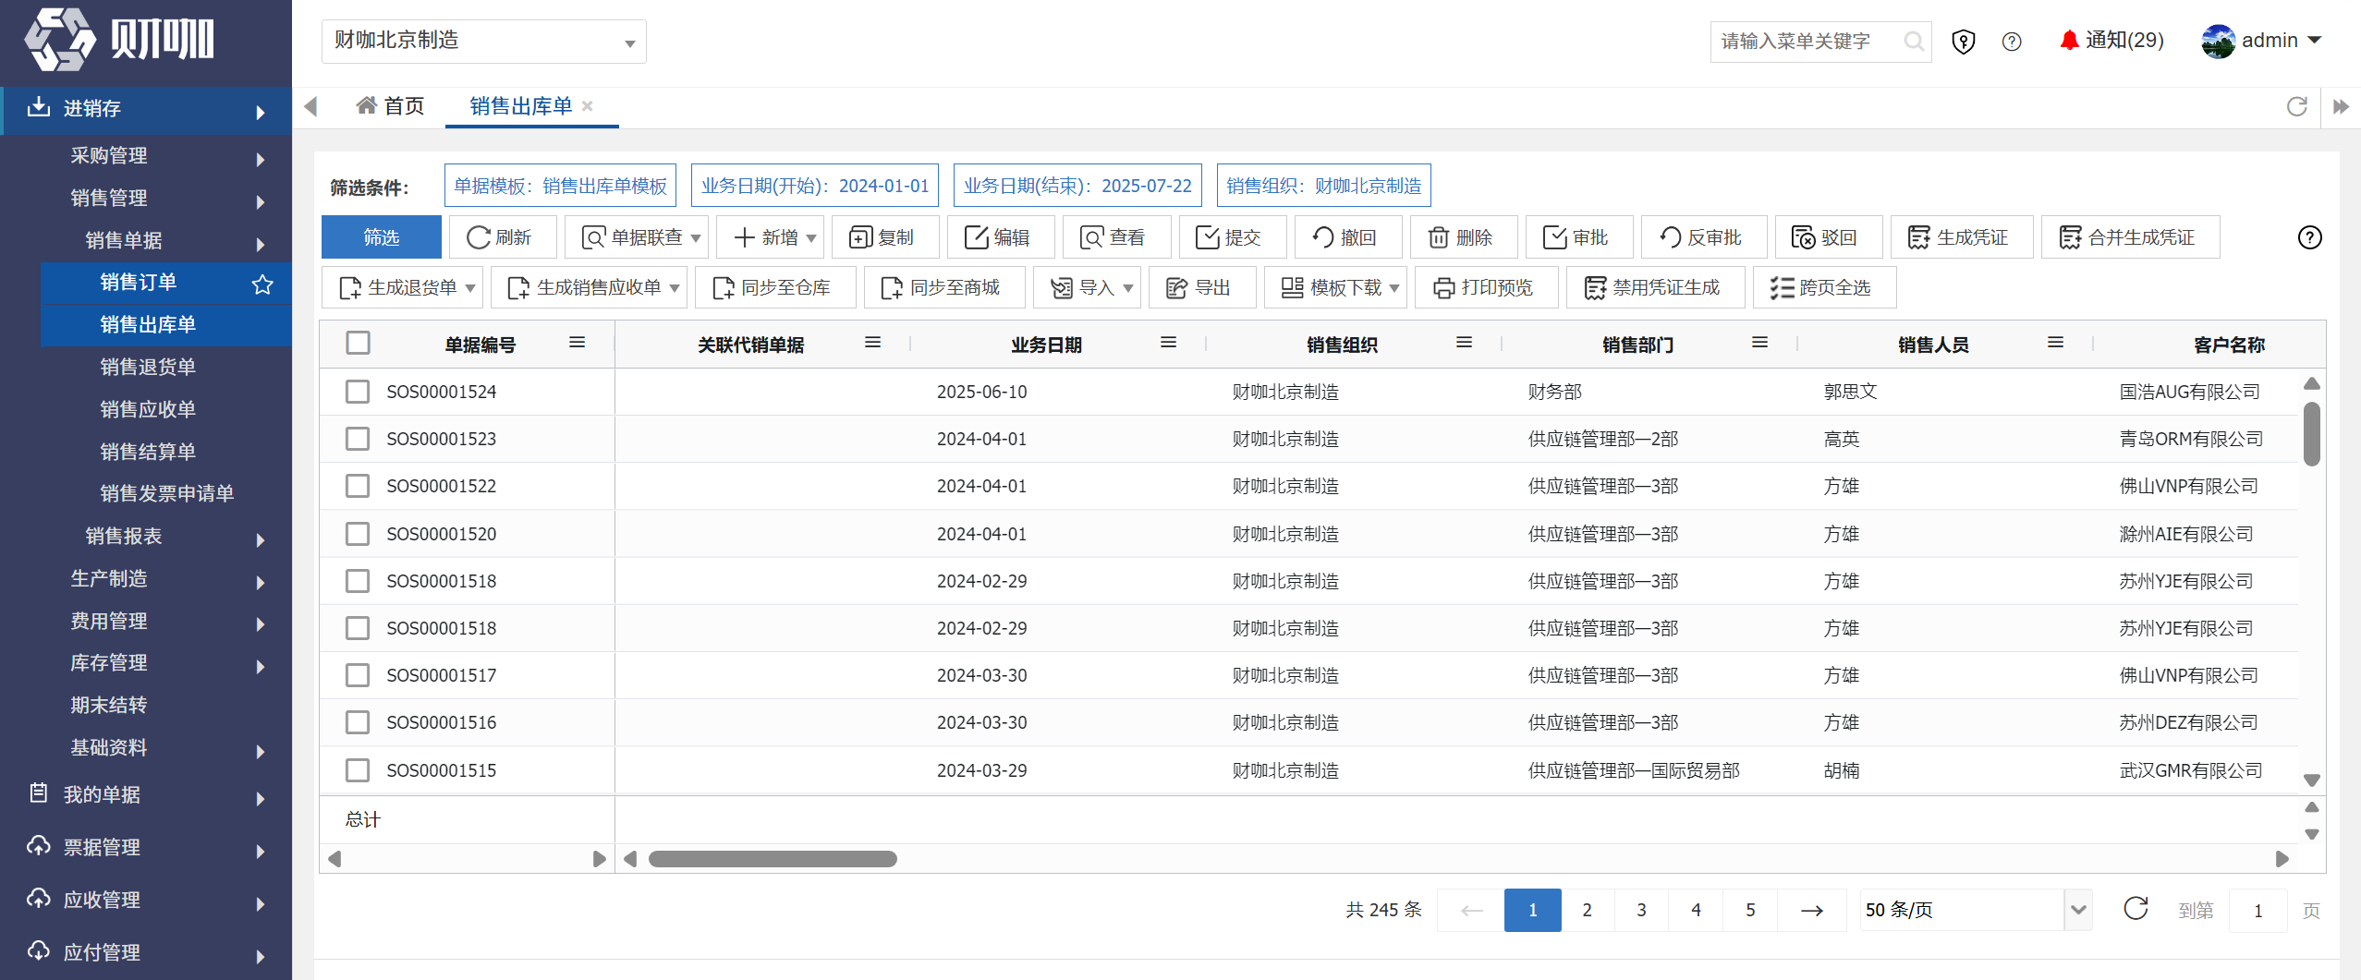Viewport: 2361px width, 980px height.
Task: Go to page 3 in pagination
Action: click(x=1641, y=910)
